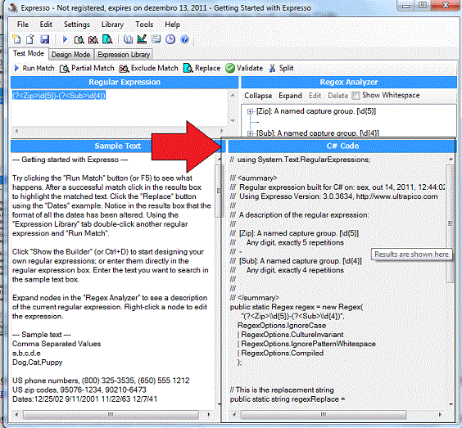Click the Run Match button
This screenshot has width=462, height=428.
click(34, 68)
